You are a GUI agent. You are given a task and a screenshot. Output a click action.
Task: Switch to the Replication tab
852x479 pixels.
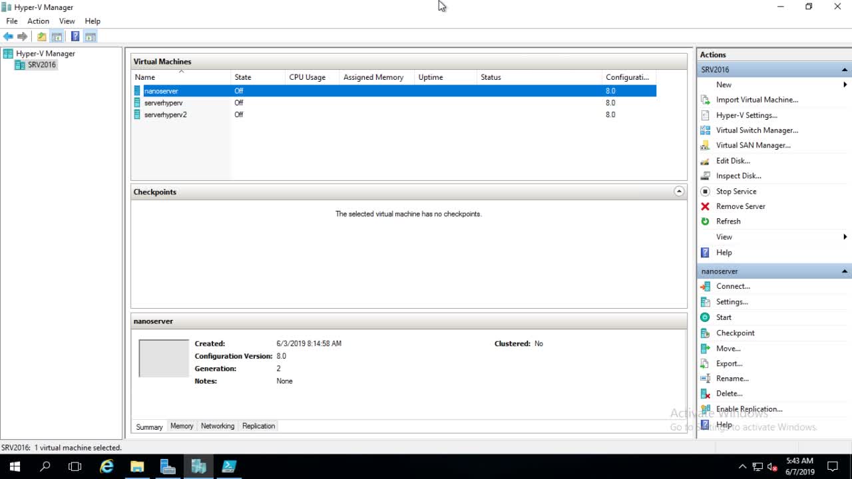[258, 426]
